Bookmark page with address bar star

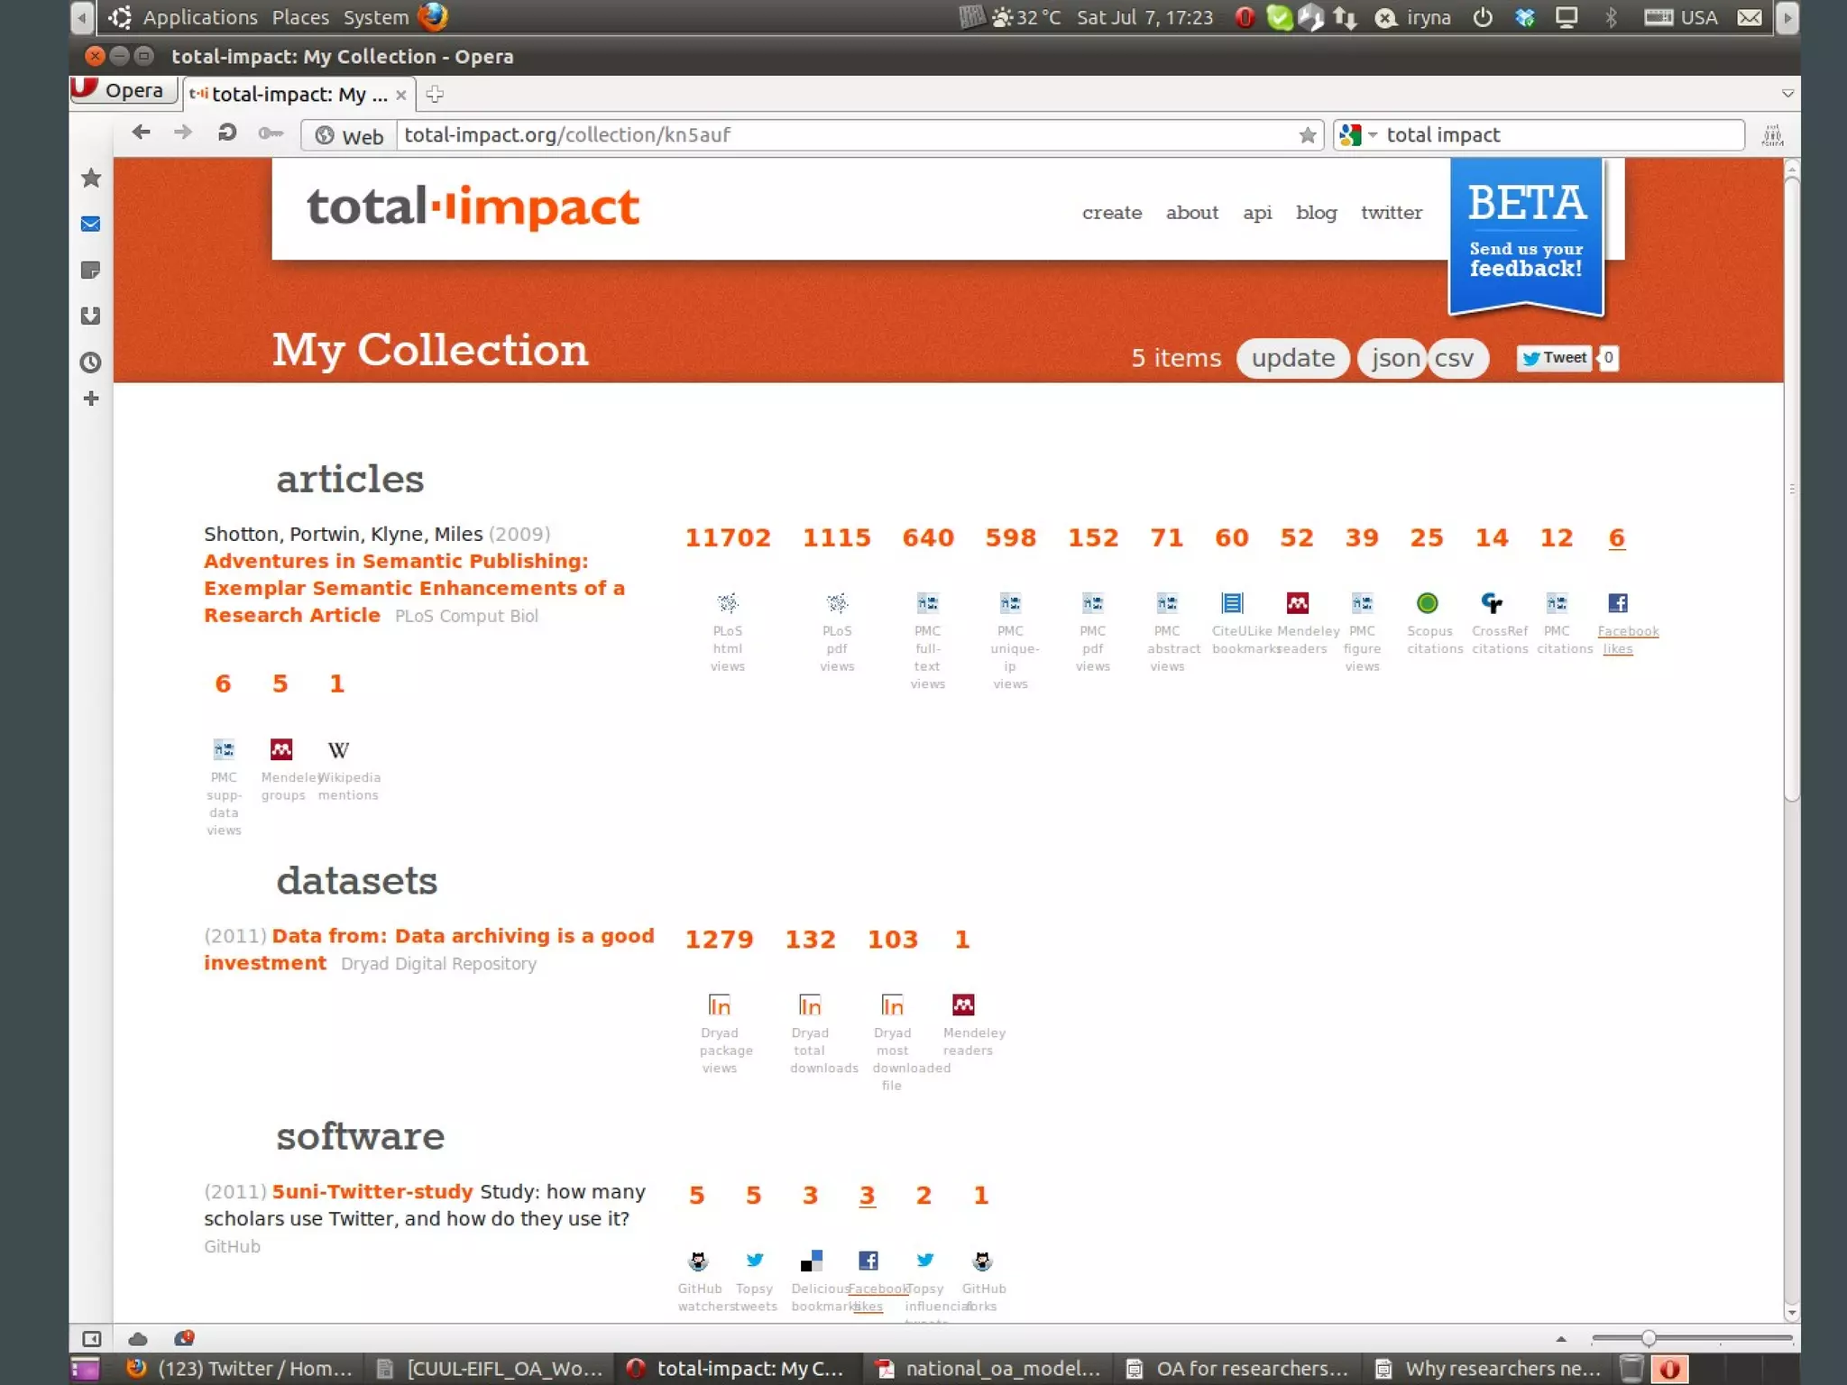point(1307,135)
